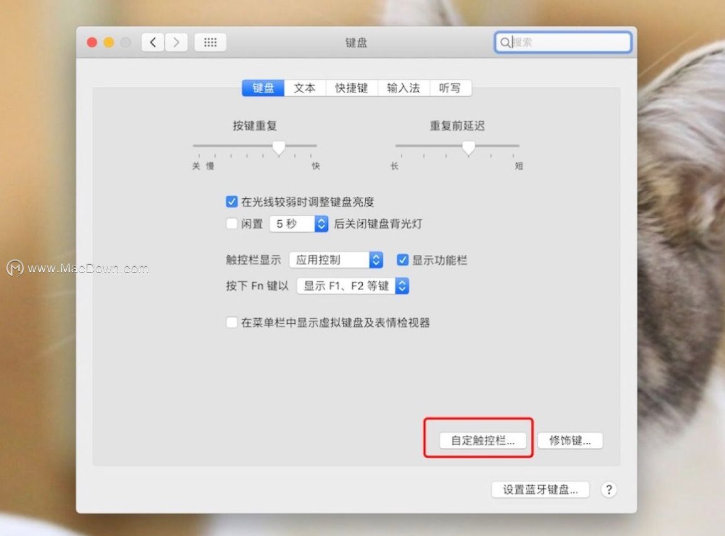This screenshot has height=536, width=725.
Task: Select the 键盘 tab
Action: (263, 88)
